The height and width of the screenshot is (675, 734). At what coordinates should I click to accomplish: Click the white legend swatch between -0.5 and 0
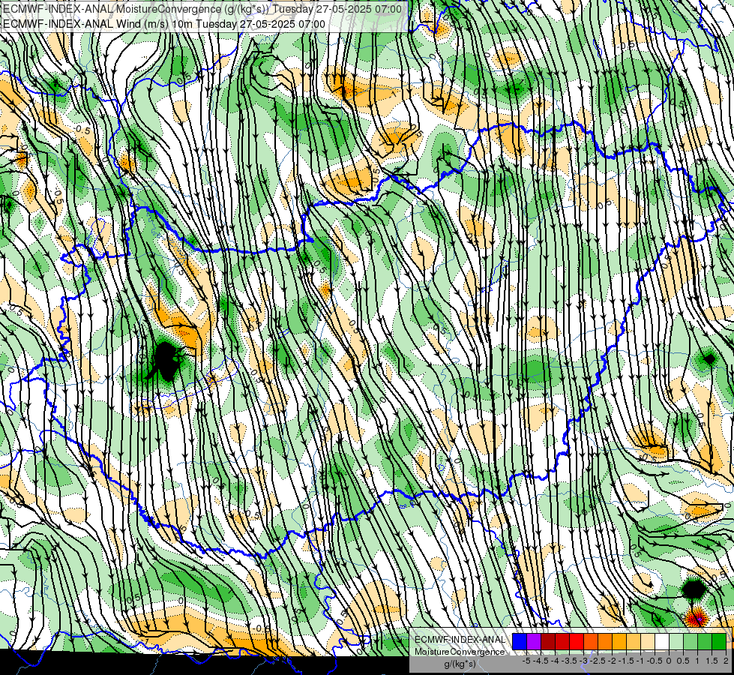[662, 642]
